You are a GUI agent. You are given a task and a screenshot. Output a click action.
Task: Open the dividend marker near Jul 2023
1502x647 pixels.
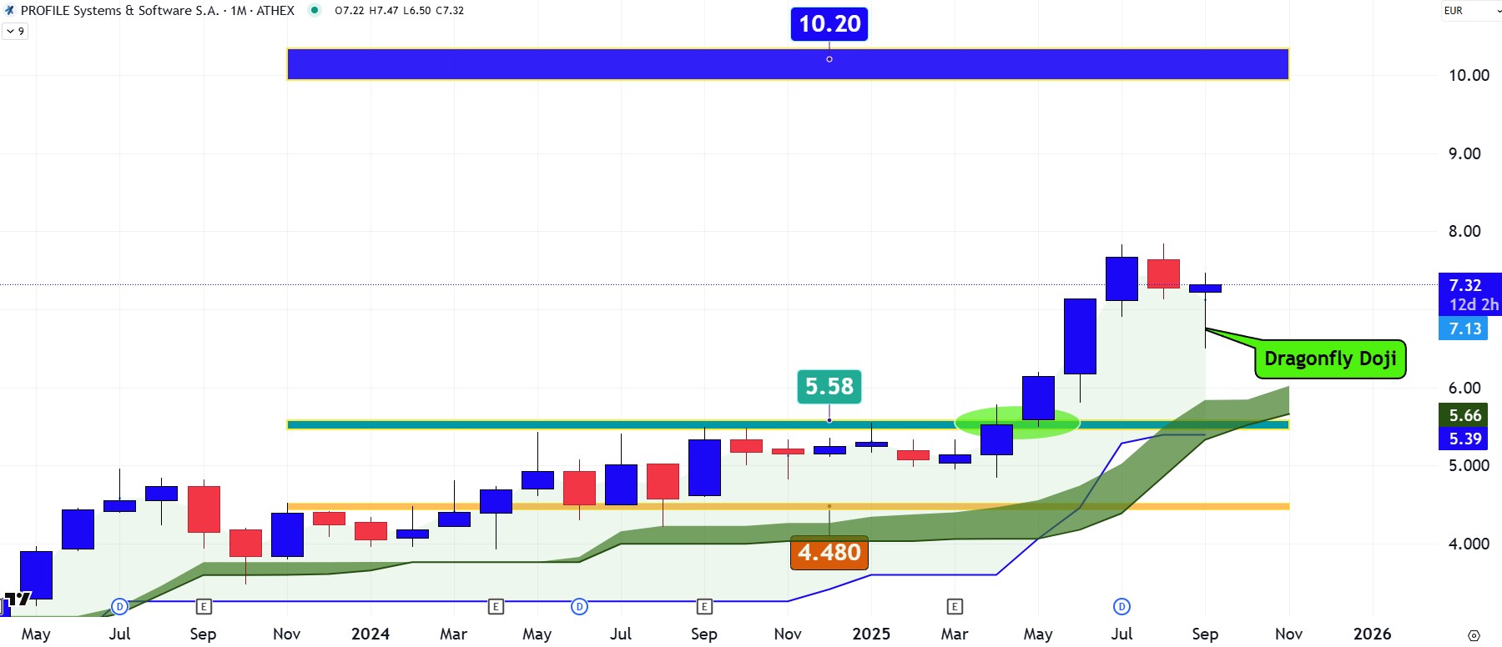pyautogui.click(x=119, y=606)
